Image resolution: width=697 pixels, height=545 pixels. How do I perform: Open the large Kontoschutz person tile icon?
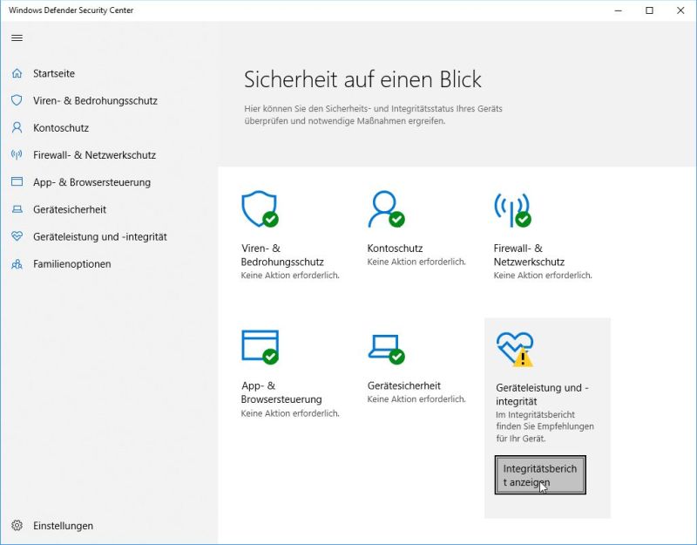pyautogui.click(x=386, y=209)
